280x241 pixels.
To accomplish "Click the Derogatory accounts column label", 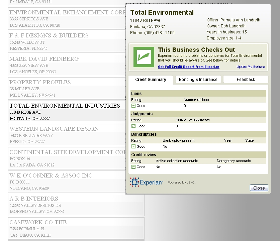I will [234, 161].
